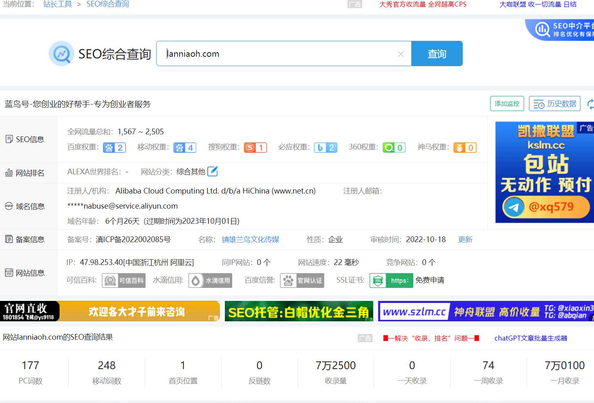Image resolution: width=594 pixels, height=403 pixels.
Task: Clear the search field with X icon
Action: coord(401,54)
